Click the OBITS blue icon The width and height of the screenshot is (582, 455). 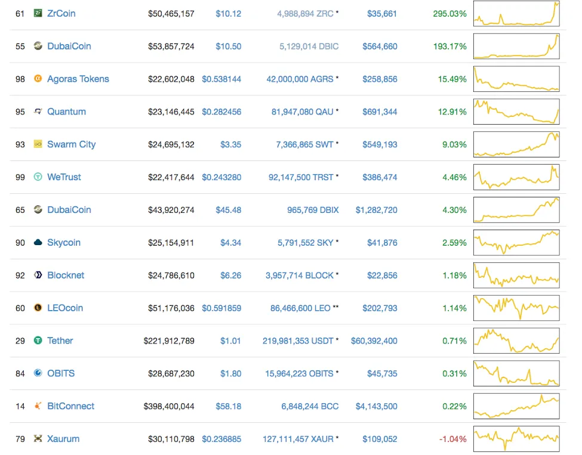point(38,373)
